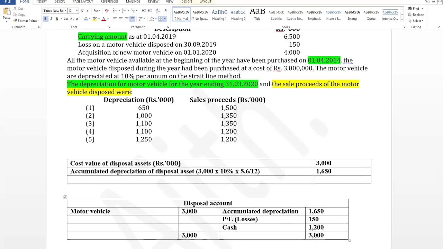Switch to the MAILINGS tab
Screen dimensions: 443x249
click(x=133, y=2)
